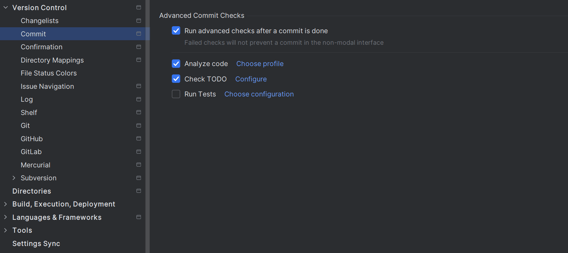Click project-level icon beside Mercurial

pos(139,165)
